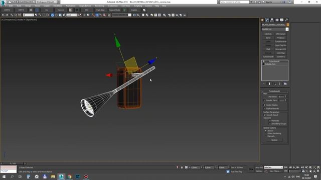Image resolution: width=321 pixels, height=180 pixels.
Task: Open the Material Editor icon
Action: (165, 15)
